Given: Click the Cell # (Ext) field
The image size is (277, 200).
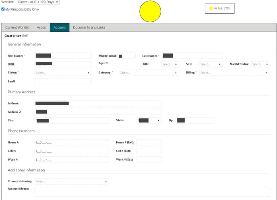Looking at the screenshot, I should [149, 151].
